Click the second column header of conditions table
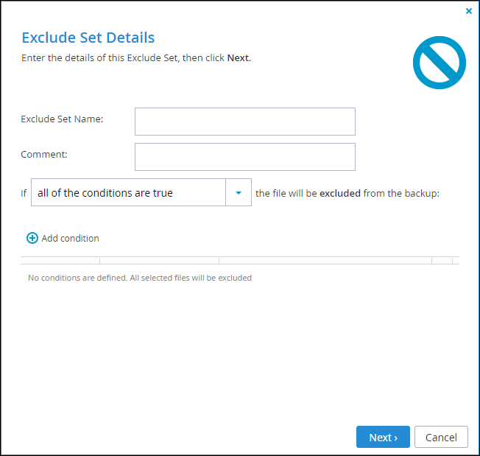This screenshot has height=456, width=480. point(159,261)
